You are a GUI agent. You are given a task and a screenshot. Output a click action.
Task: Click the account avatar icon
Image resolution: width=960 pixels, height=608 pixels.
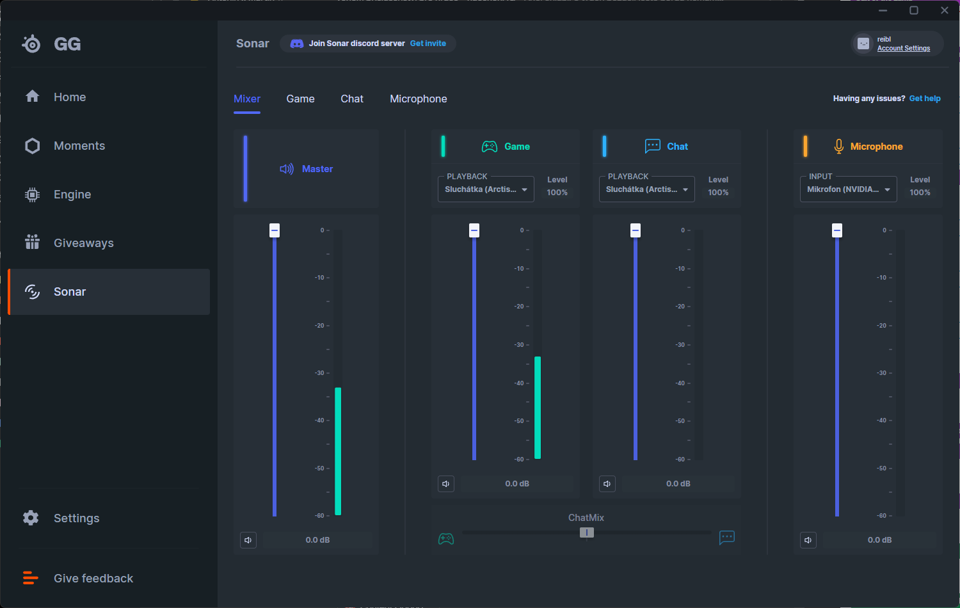tap(863, 44)
